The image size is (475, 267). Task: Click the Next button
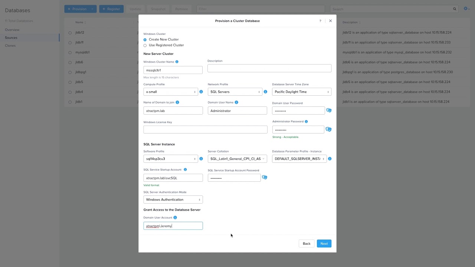(324, 244)
